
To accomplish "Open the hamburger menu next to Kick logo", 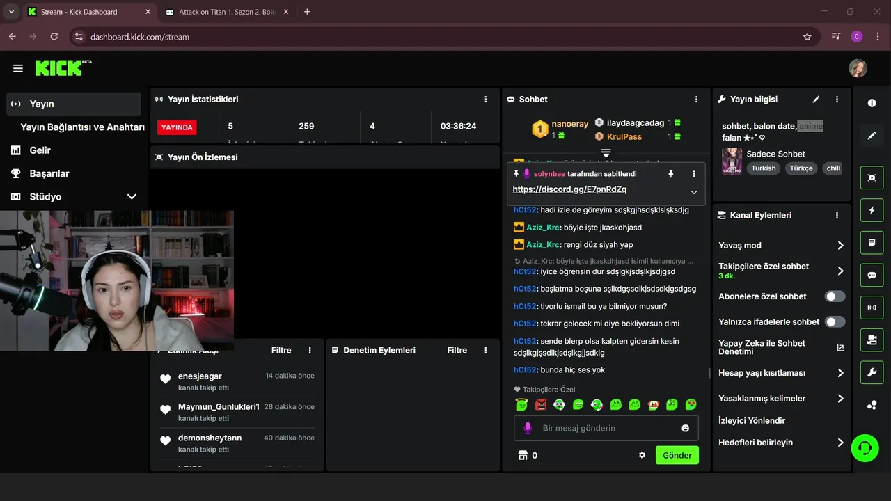I will [18, 68].
